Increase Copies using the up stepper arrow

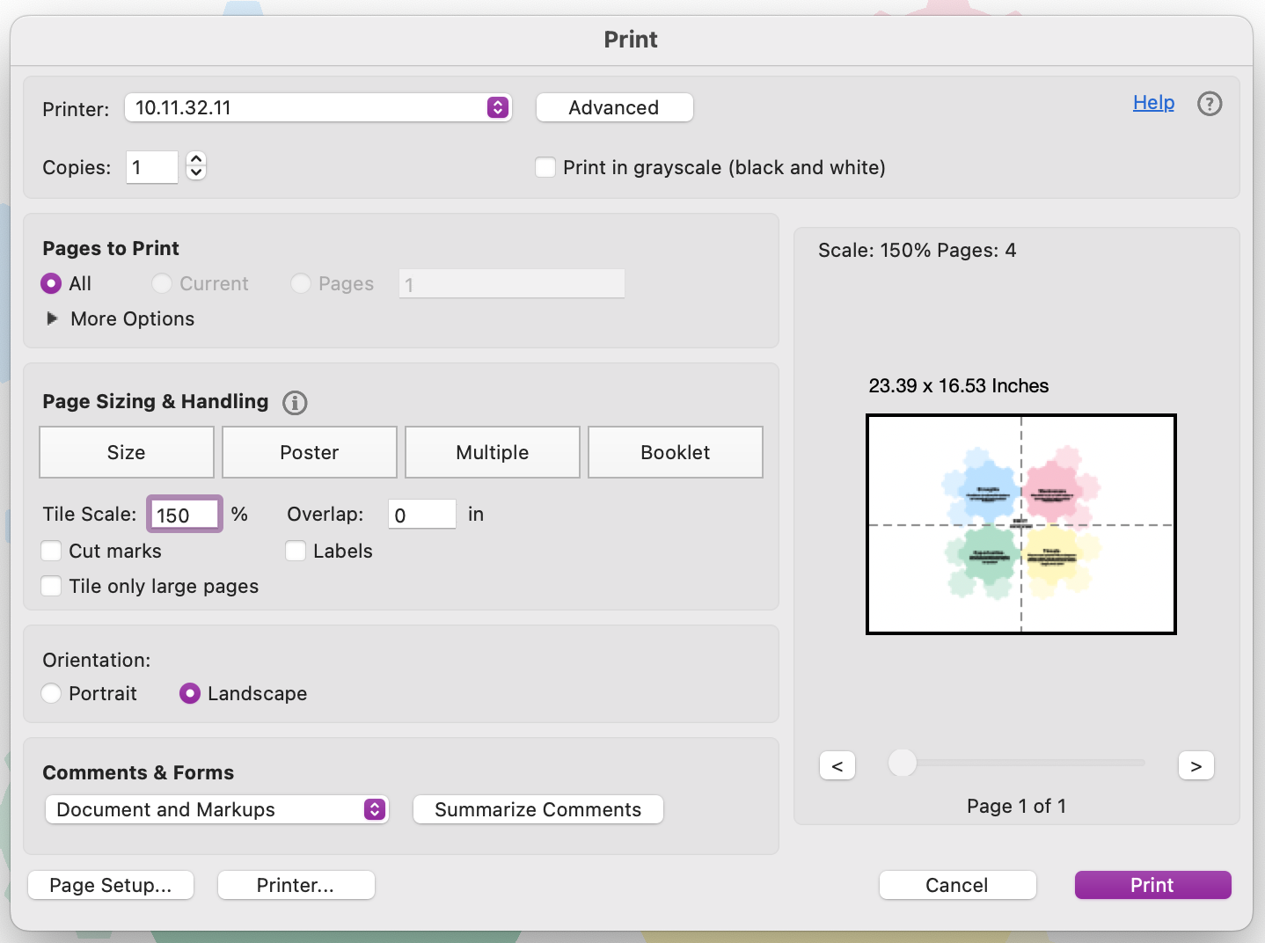pyautogui.click(x=195, y=159)
